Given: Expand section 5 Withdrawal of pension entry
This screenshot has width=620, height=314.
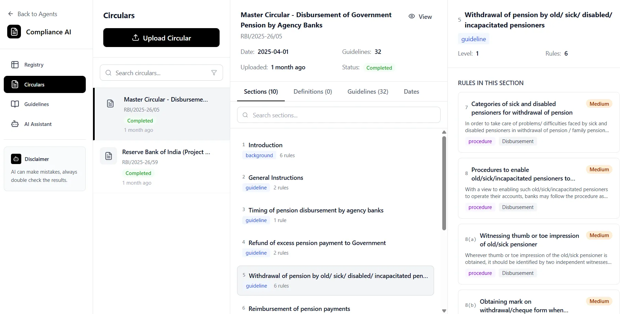Looking at the screenshot, I should (335, 280).
